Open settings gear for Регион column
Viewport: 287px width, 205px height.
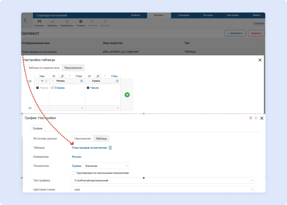point(81,81)
